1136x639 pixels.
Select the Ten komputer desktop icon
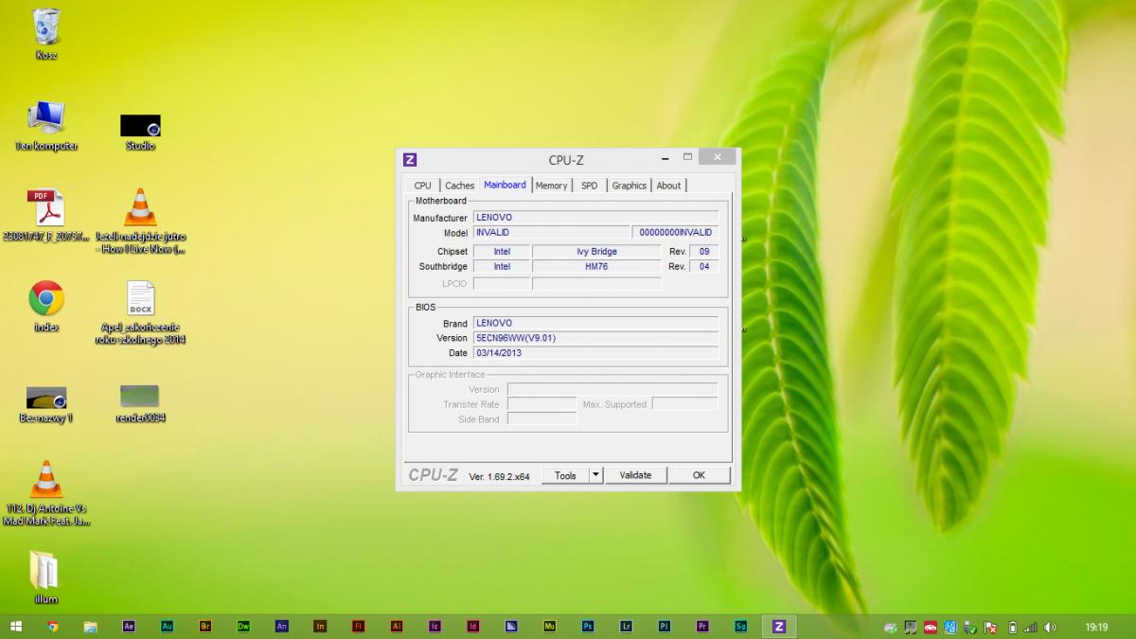click(46, 125)
